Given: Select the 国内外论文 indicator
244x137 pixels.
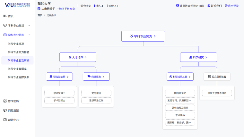Looking at the screenshot, I should [x=180, y=93].
